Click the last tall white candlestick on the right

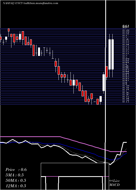[113, 54]
